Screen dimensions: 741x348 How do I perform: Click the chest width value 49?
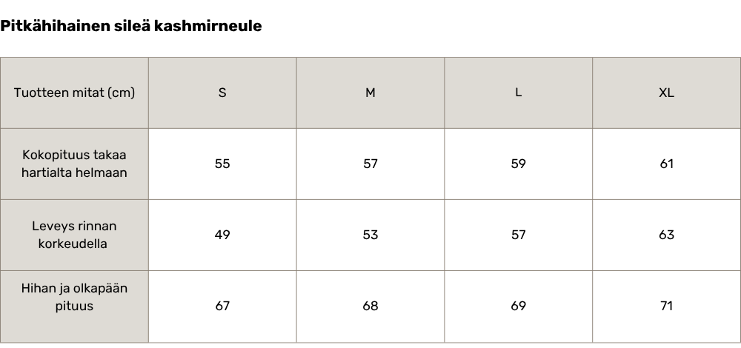pos(222,235)
